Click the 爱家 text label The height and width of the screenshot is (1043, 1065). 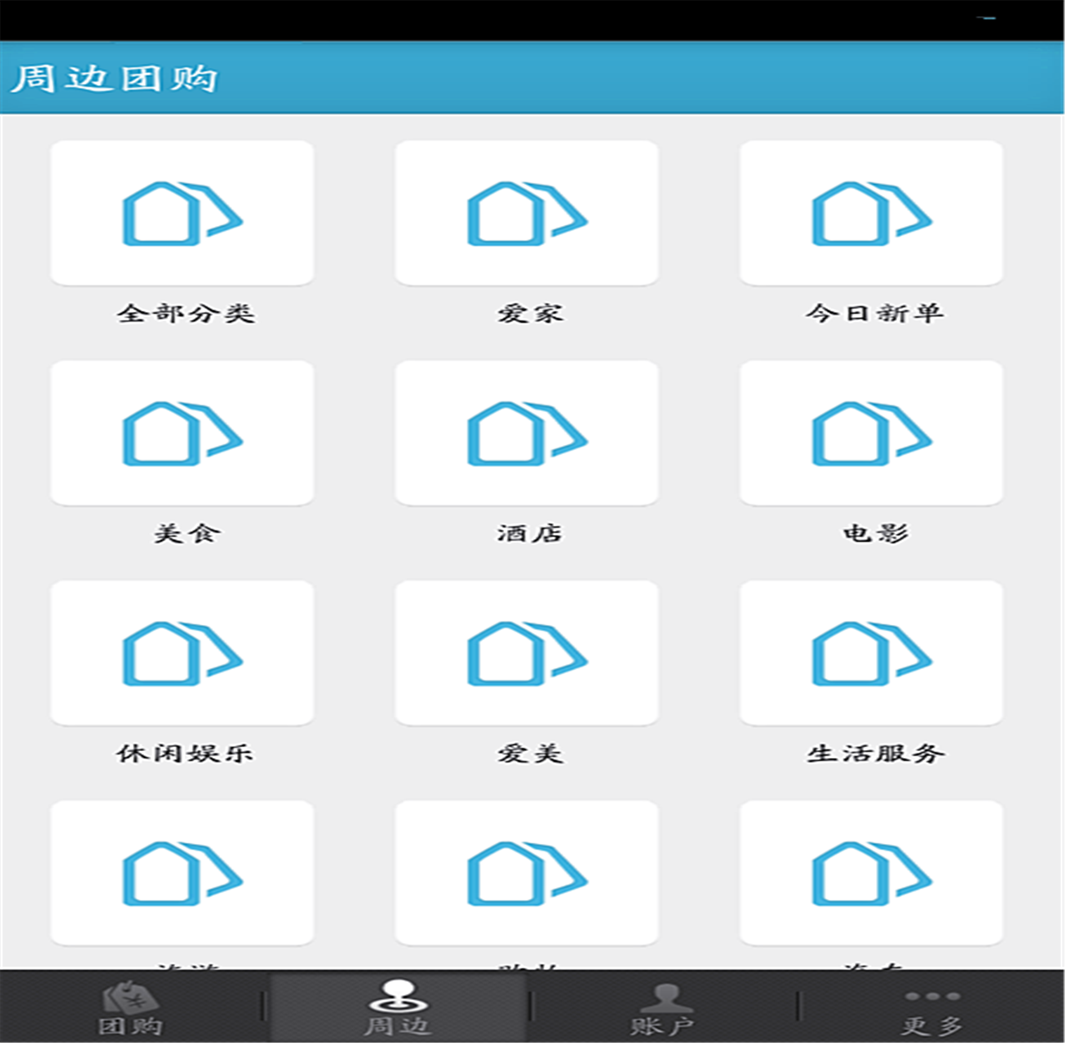pos(530,313)
